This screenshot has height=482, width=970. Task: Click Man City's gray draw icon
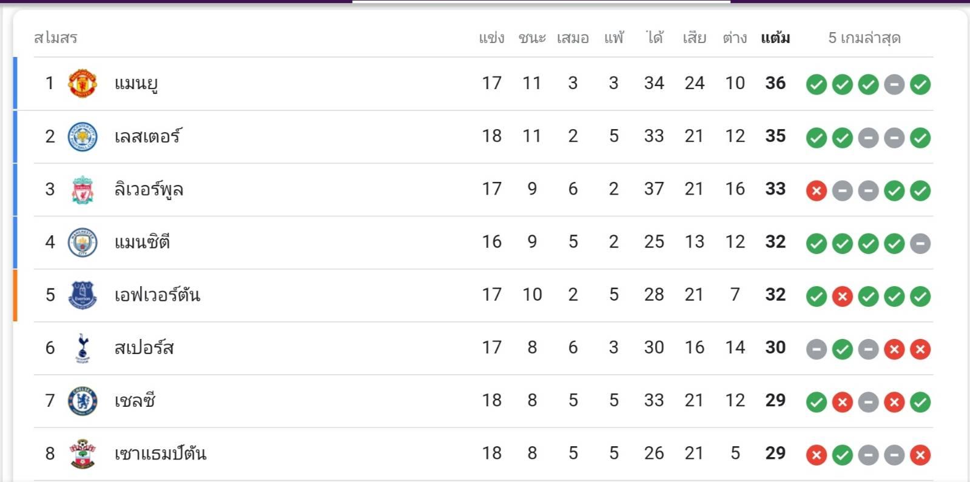tap(920, 244)
